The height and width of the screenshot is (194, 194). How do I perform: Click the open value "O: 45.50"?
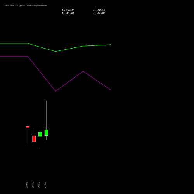[68, 13]
